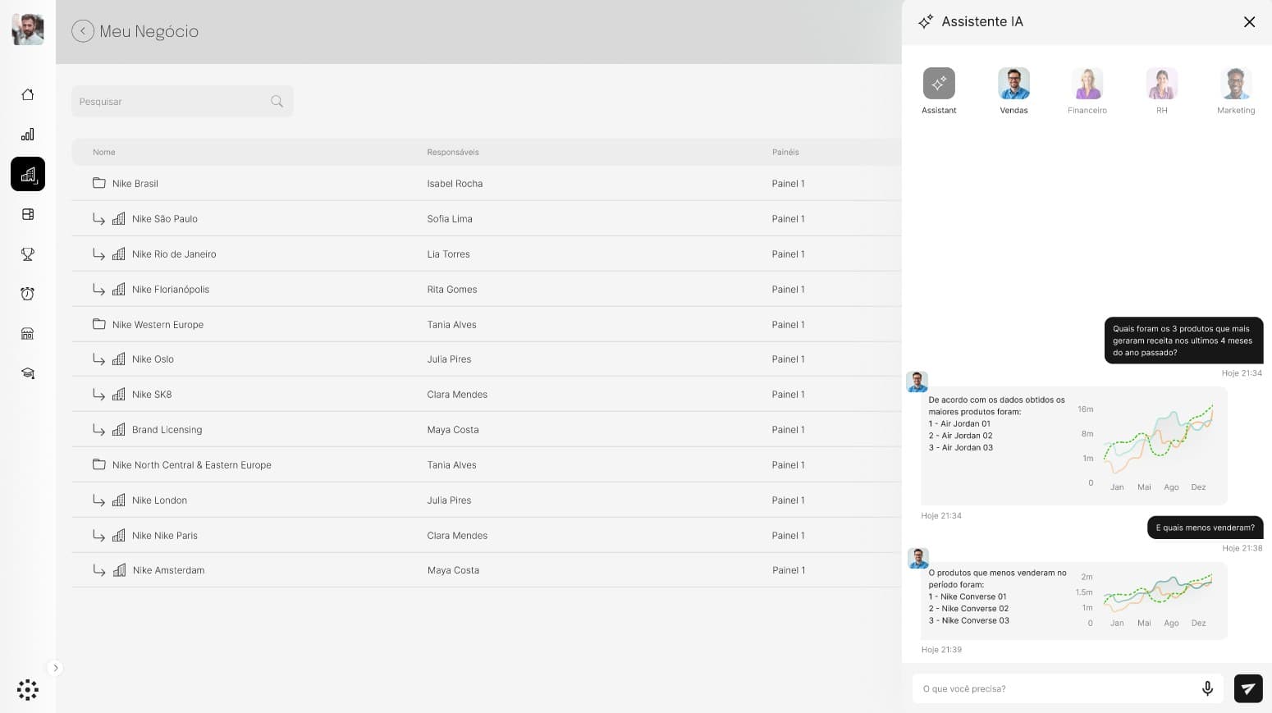Viewport: 1272px width, 713px height.
Task: Expand the sidebar with chevron arrow
Action: (56, 668)
